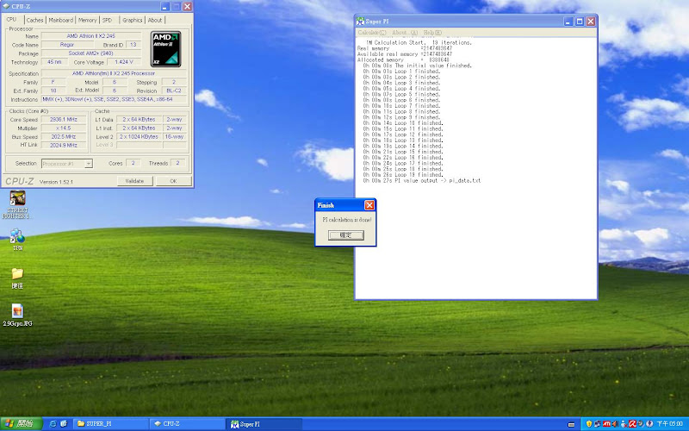
Task: Click the Loop 19 finished line in Super PI
Action: (403, 175)
